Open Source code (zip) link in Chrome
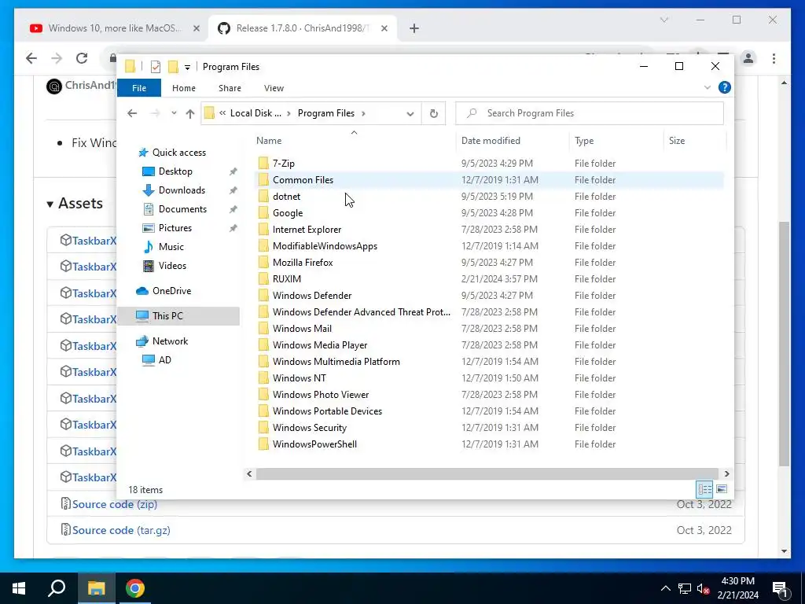Screen dimensions: 805x604 coord(115,504)
